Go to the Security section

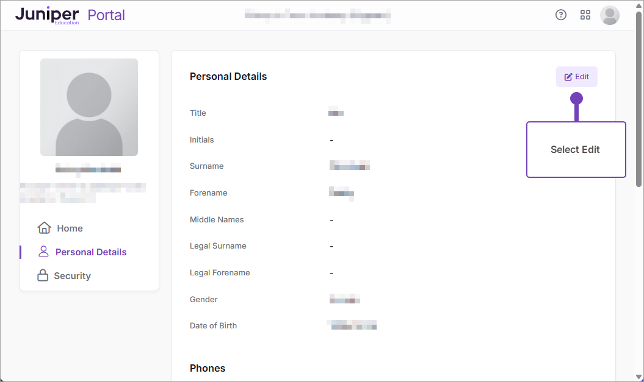72,276
